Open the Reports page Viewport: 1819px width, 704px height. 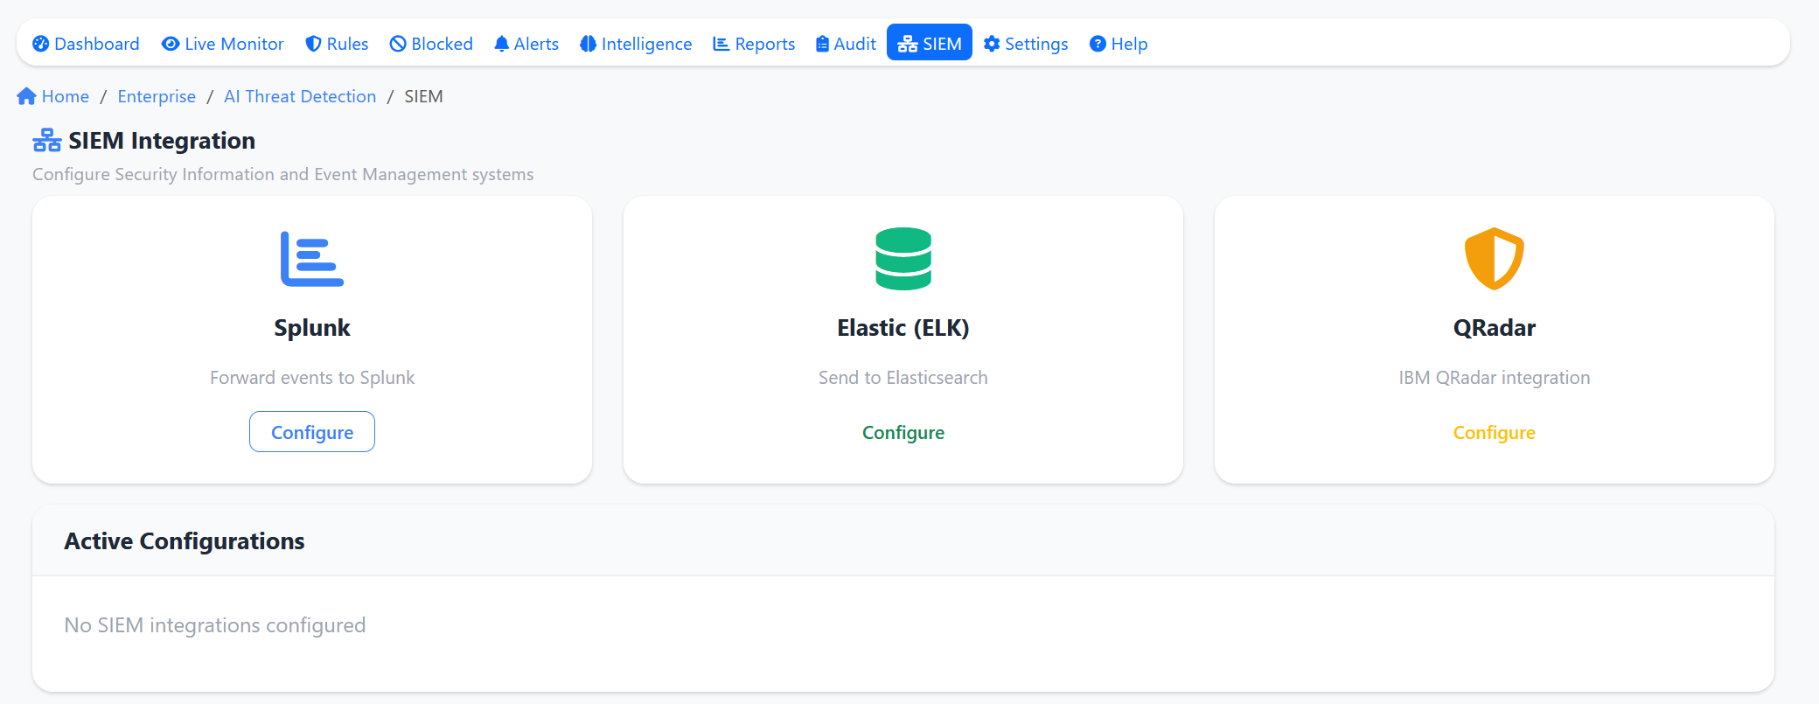click(754, 44)
